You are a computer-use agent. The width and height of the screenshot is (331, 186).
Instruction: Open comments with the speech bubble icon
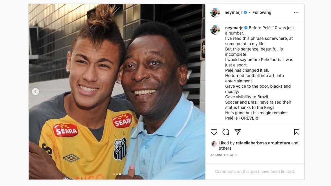(226, 132)
